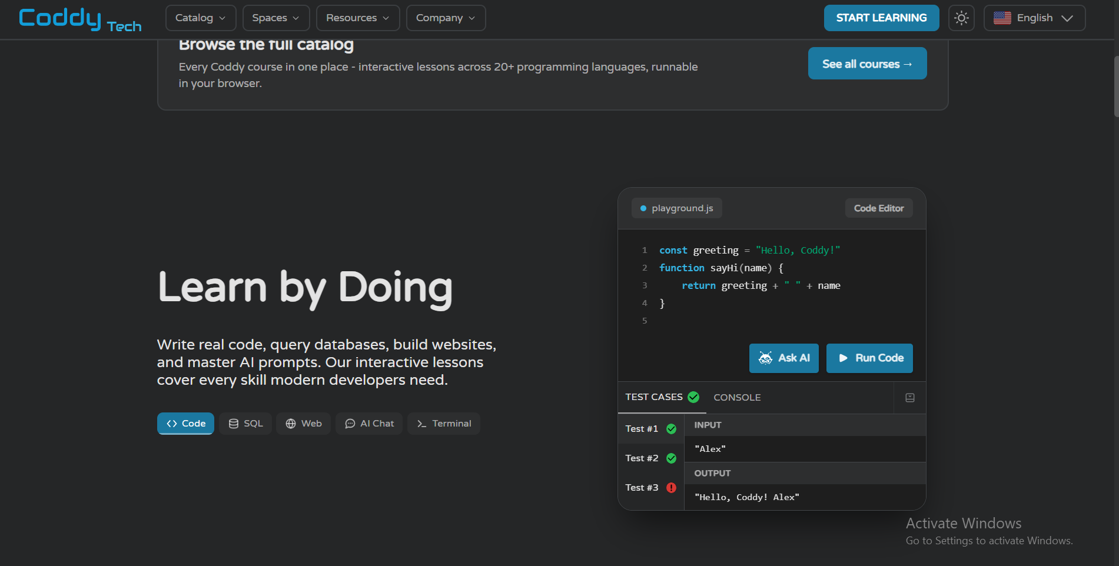Click code line 3 return statement

click(761, 285)
